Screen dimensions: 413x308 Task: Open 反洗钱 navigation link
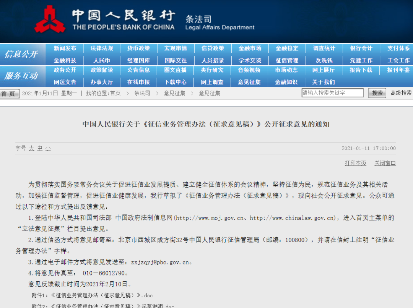pyautogui.click(x=324, y=60)
